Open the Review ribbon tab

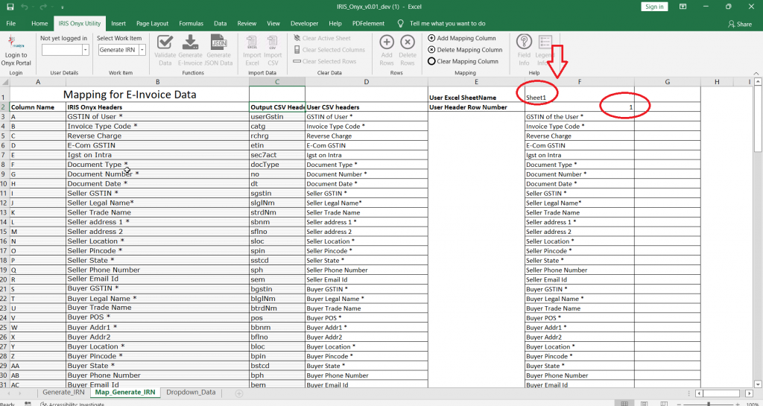(x=247, y=23)
